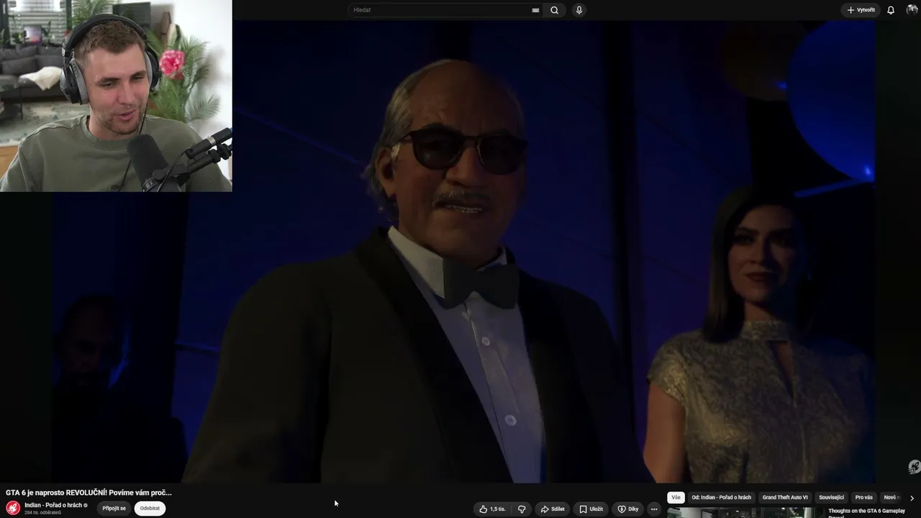
Task: Open the notifications bell
Action: tap(891, 10)
